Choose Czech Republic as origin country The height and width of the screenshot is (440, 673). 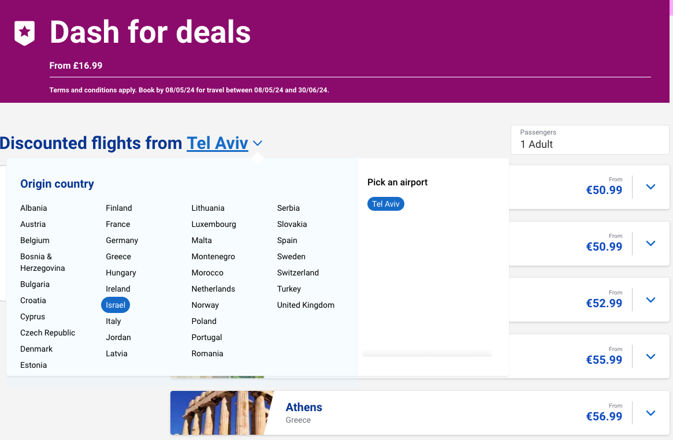point(47,333)
